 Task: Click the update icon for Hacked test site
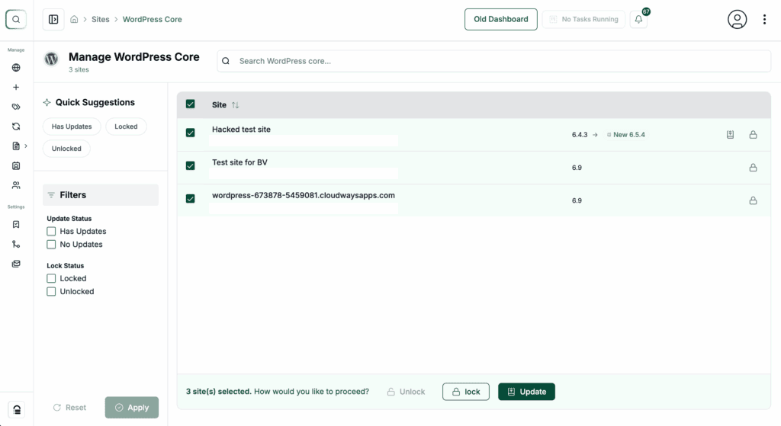730,134
